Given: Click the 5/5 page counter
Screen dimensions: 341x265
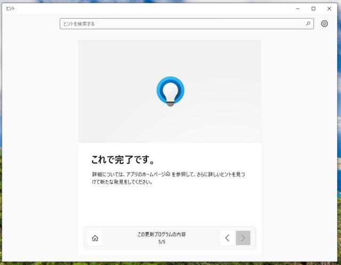Looking at the screenshot, I should coord(161,242).
